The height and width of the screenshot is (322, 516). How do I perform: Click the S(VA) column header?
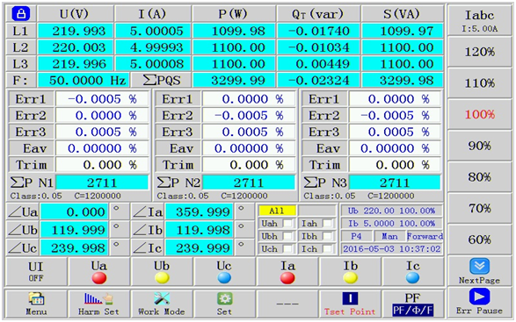tap(403, 14)
